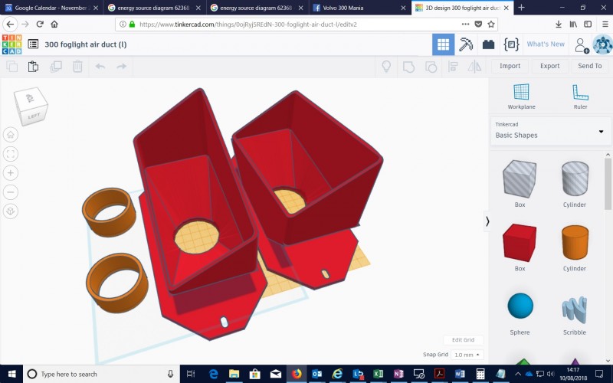Viewport: 613px width, 383px height.
Task: Select the Workplane tool
Action: click(521, 97)
